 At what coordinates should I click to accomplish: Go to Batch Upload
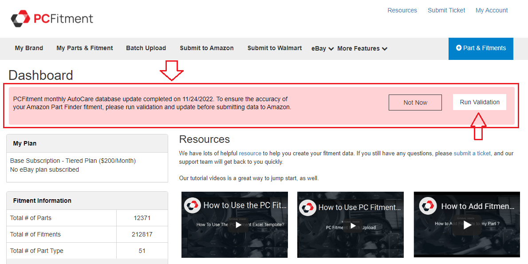coord(146,48)
